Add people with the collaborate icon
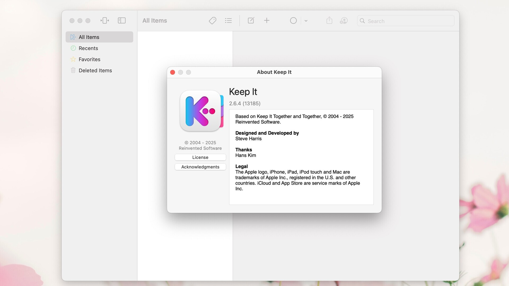 pyautogui.click(x=344, y=20)
